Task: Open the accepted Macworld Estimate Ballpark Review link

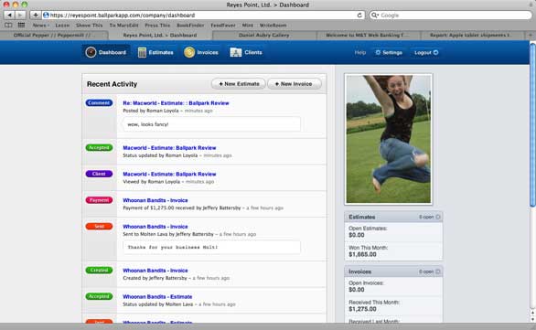Action: point(169,148)
